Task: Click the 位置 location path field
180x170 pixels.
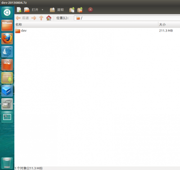Action: (x=127, y=18)
